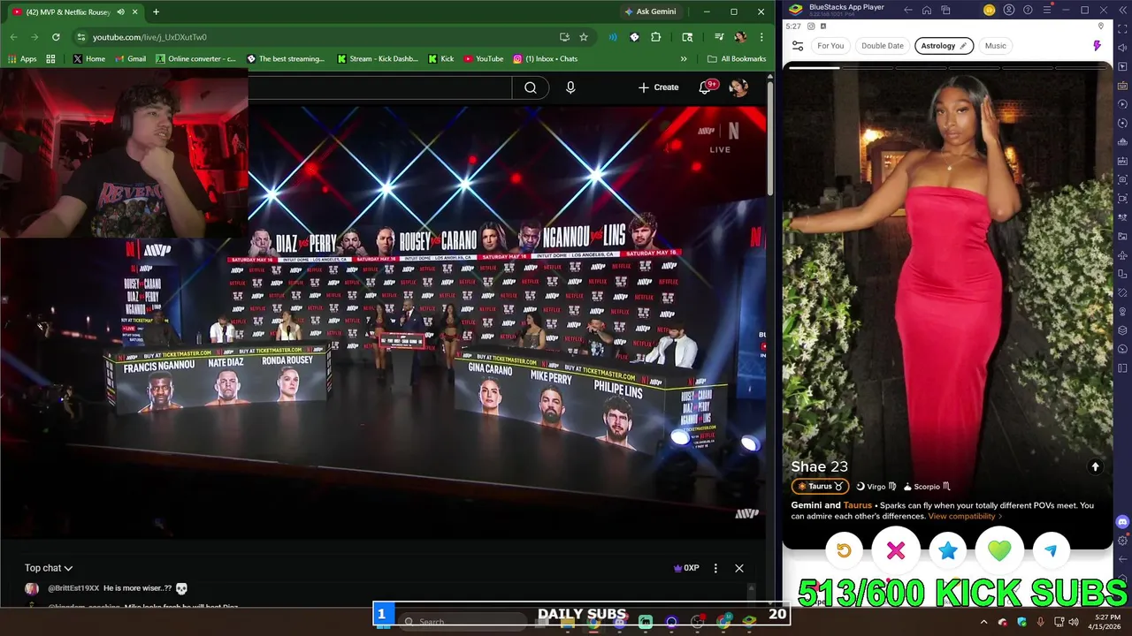Open All Bookmarks folder
The width and height of the screenshot is (1132, 636).
pos(737,59)
